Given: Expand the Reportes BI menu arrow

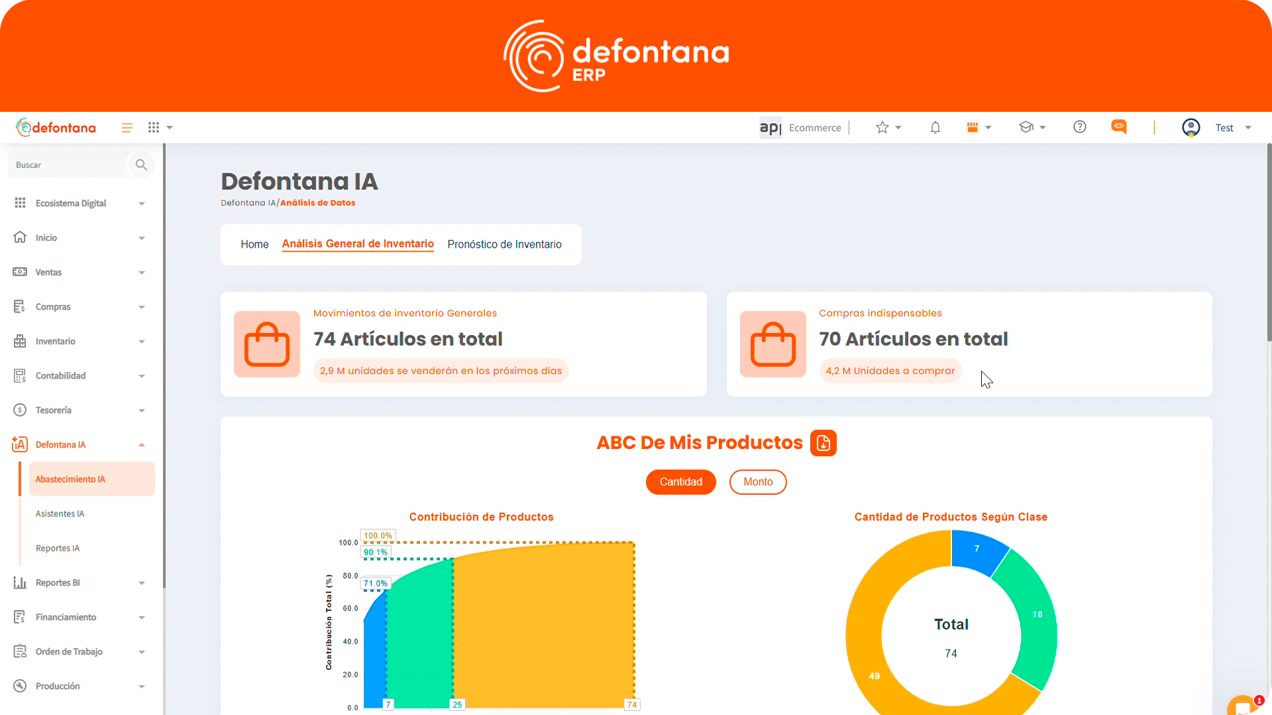Looking at the screenshot, I should (142, 583).
